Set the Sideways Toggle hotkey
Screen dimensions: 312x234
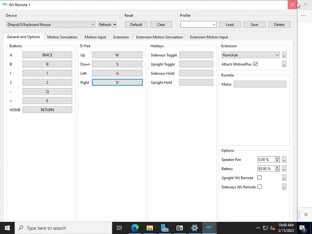(196, 55)
